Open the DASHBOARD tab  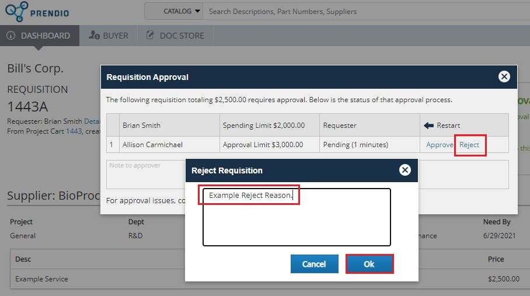coord(39,36)
